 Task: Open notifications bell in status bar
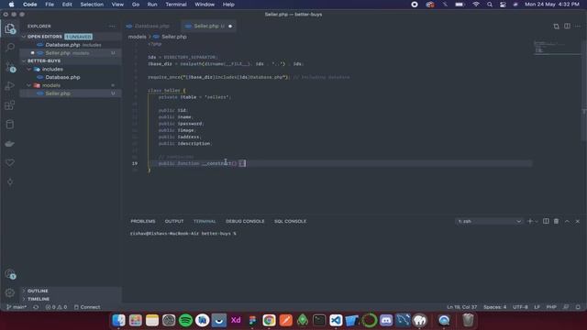tap(578, 307)
